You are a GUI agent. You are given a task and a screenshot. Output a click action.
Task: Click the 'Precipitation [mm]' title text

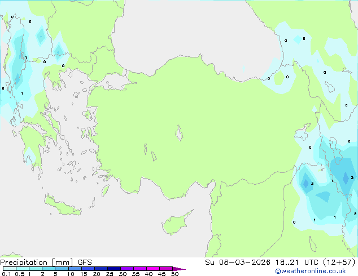click(x=37, y=262)
